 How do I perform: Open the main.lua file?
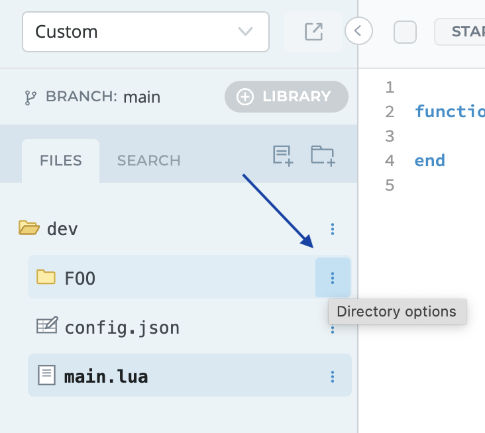[x=105, y=377]
